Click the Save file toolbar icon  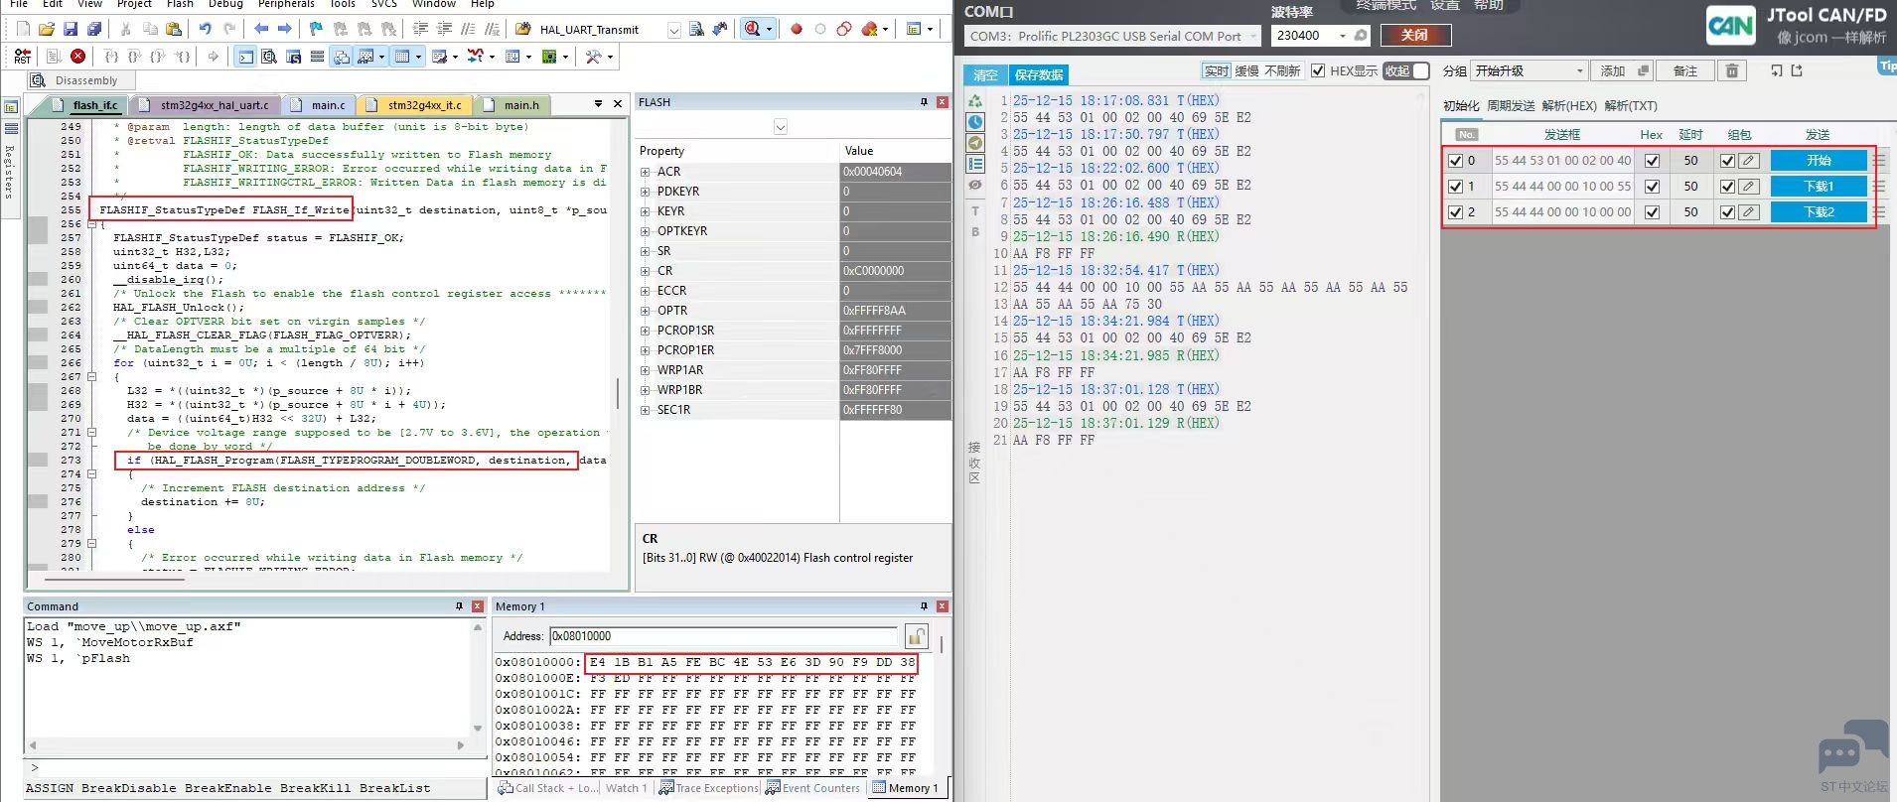point(71,30)
